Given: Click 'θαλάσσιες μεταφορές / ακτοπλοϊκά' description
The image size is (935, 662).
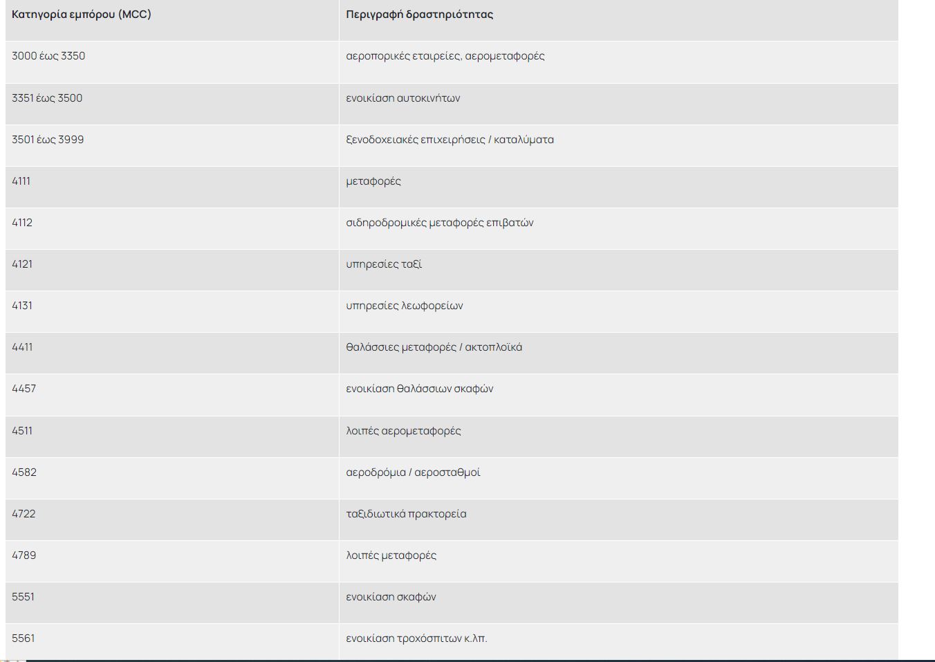Looking at the screenshot, I should (434, 347).
